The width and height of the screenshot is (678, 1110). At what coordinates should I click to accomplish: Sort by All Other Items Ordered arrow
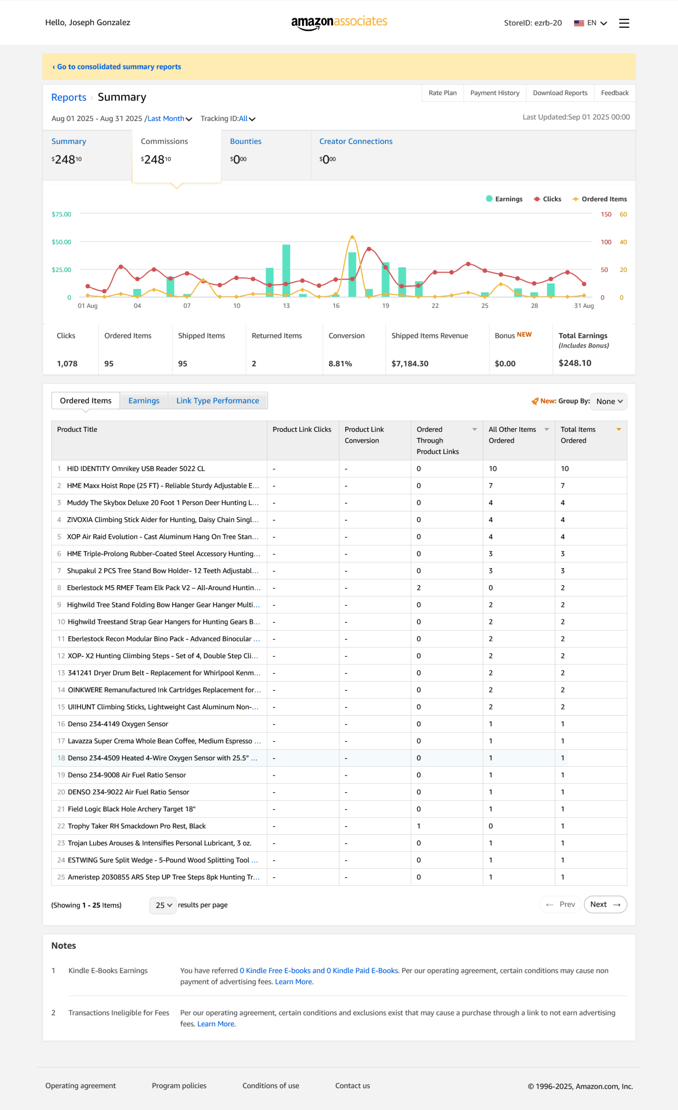[547, 429]
